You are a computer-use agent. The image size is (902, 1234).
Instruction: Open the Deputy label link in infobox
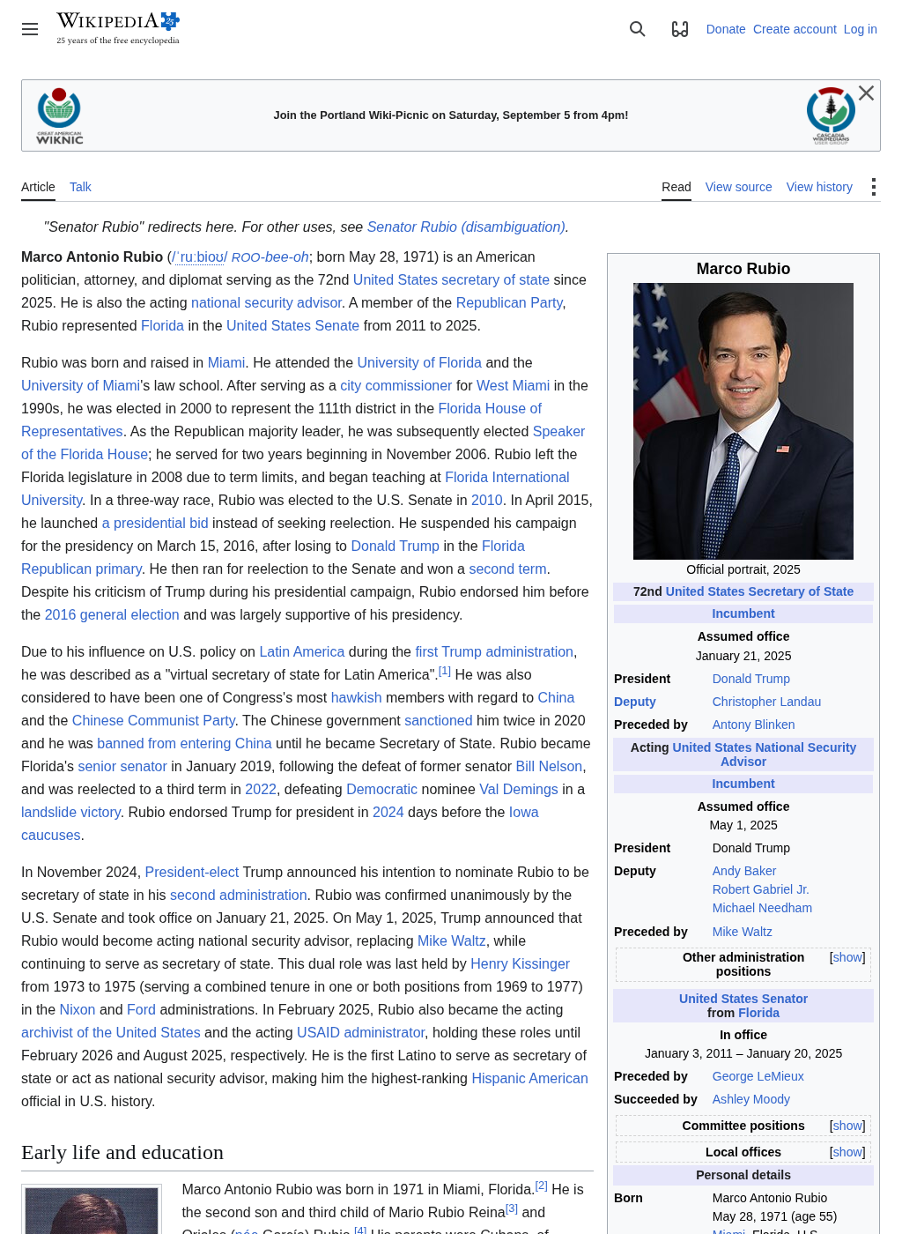(635, 702)
